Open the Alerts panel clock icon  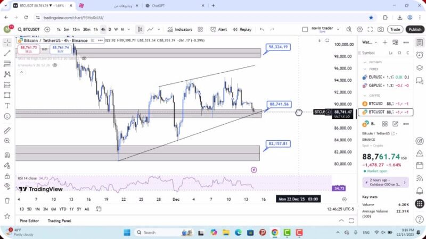420,54
